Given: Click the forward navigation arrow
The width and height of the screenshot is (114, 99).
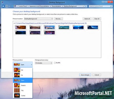Looking at the screenshot, I should point(7,6).
